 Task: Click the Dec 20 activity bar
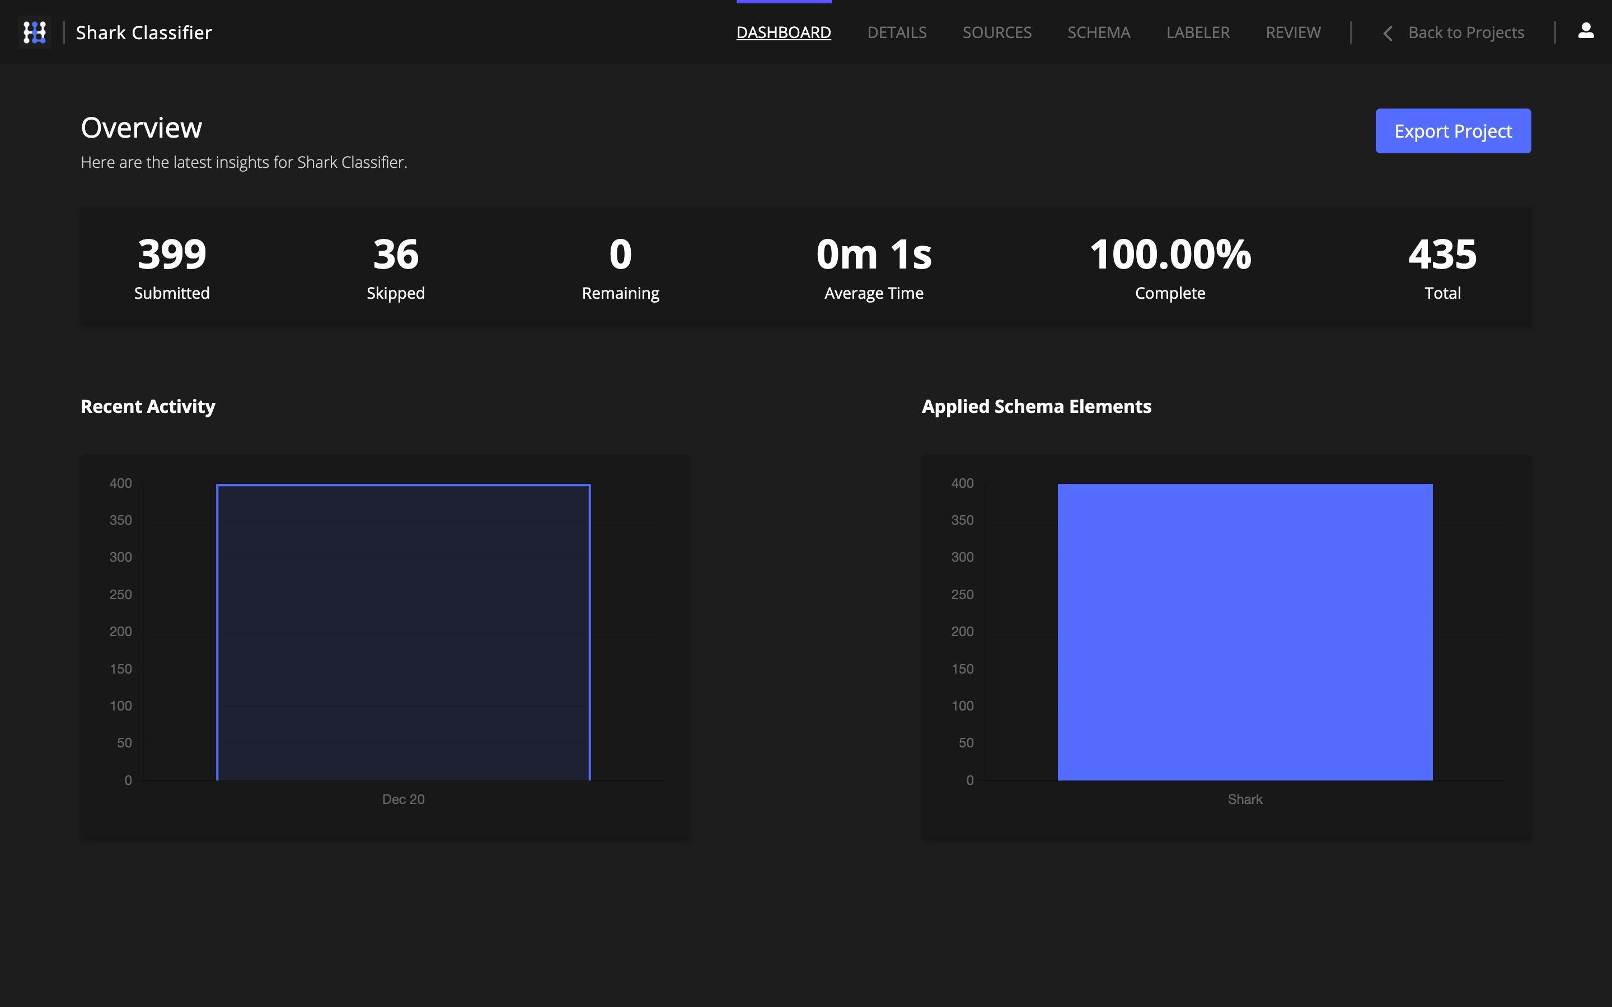[403, 632]
